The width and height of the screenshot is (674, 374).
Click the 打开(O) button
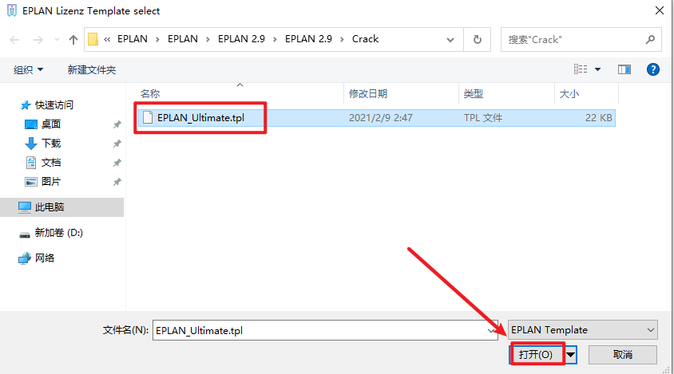[535, 354]
